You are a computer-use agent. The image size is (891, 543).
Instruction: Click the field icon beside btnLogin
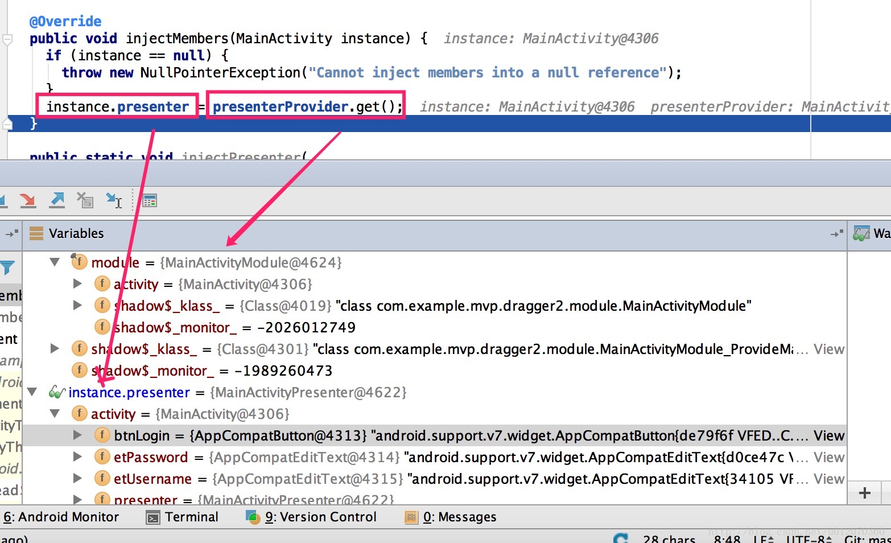click(x=102, y=435)
